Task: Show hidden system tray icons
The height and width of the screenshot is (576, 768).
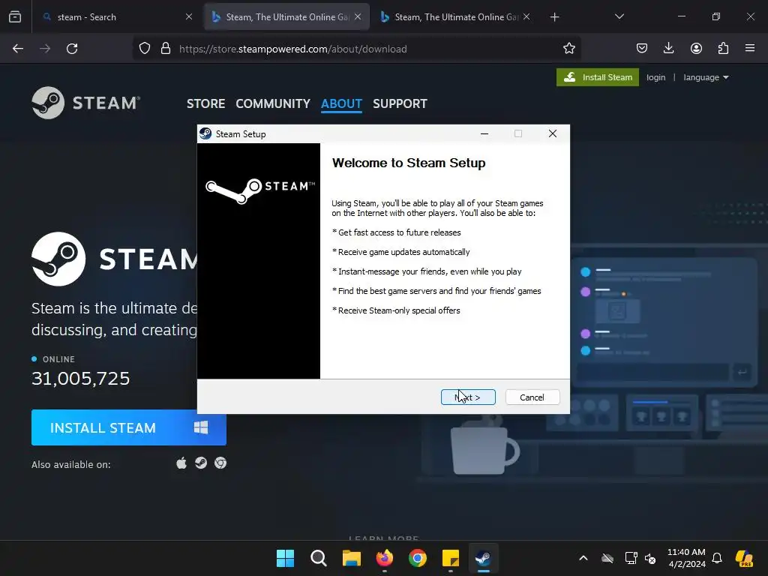Action: (583, 558)
